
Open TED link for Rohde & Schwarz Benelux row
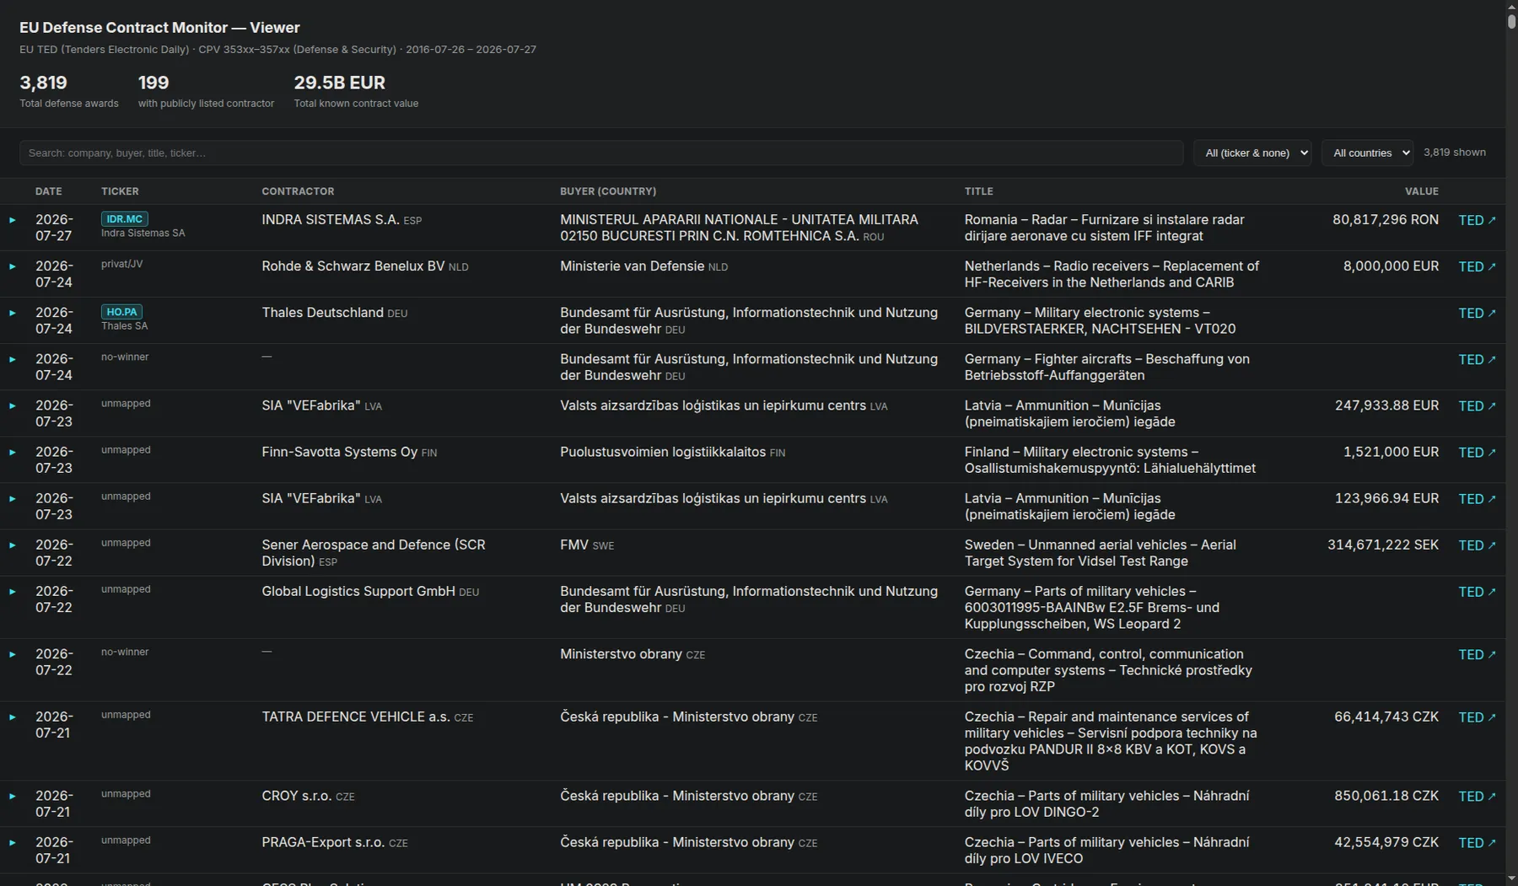(1477, 266)
